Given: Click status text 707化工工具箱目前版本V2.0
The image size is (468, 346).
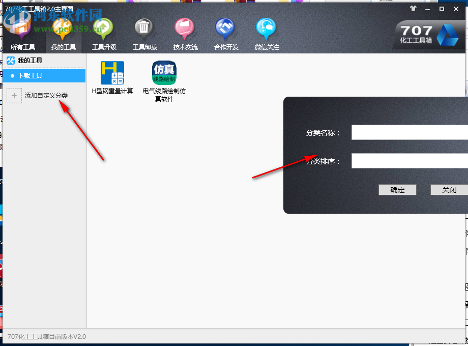Looking at the screenshot, I should [47, 337].
